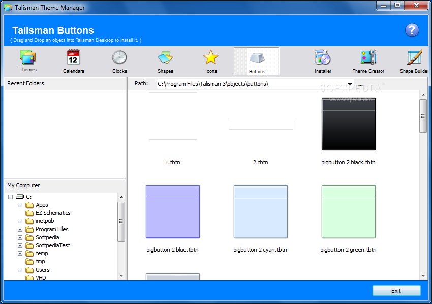Image resolution: width=432 pixels, height=304 pixels.
Task: Open the Clocks section
Action: pos(119,61)
